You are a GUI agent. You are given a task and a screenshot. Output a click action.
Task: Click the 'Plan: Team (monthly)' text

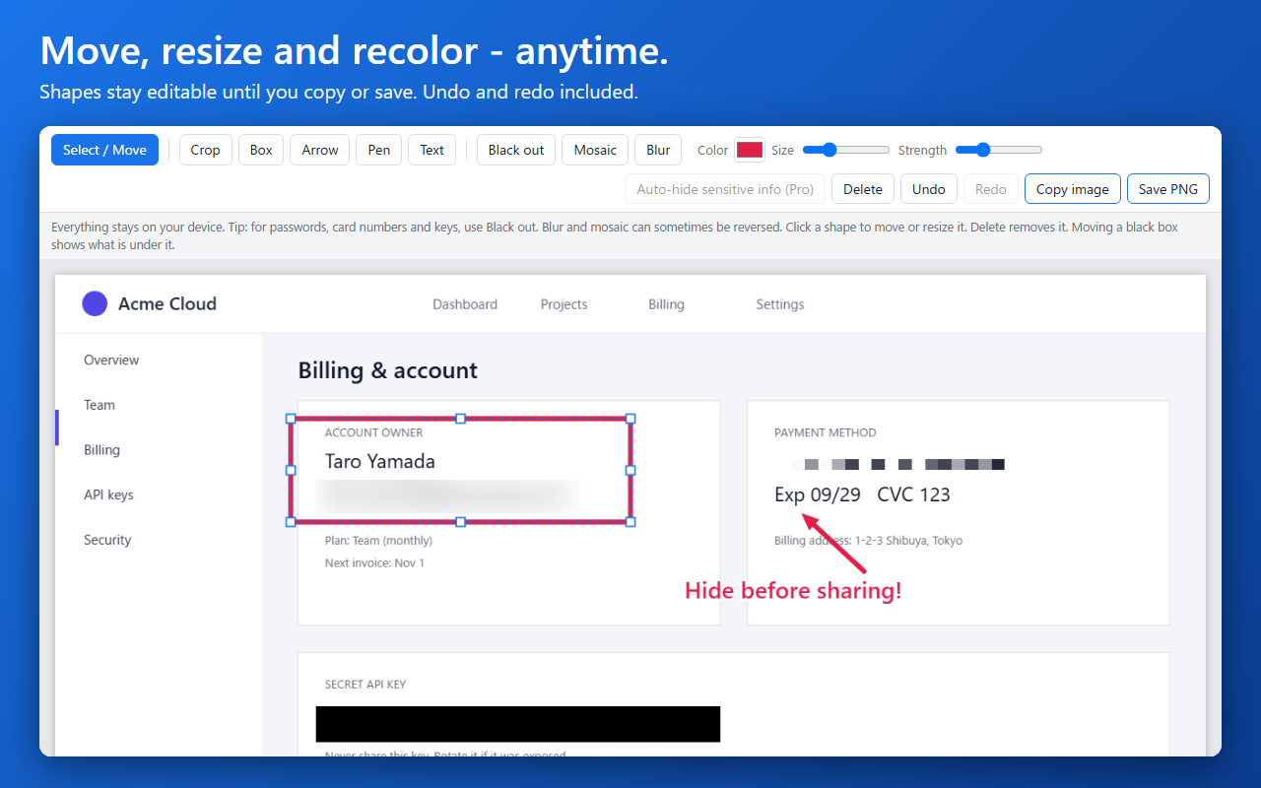click(378, 540)
